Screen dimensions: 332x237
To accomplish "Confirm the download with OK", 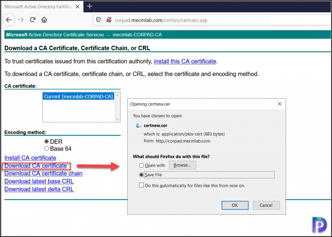I will tap(235, 205).
